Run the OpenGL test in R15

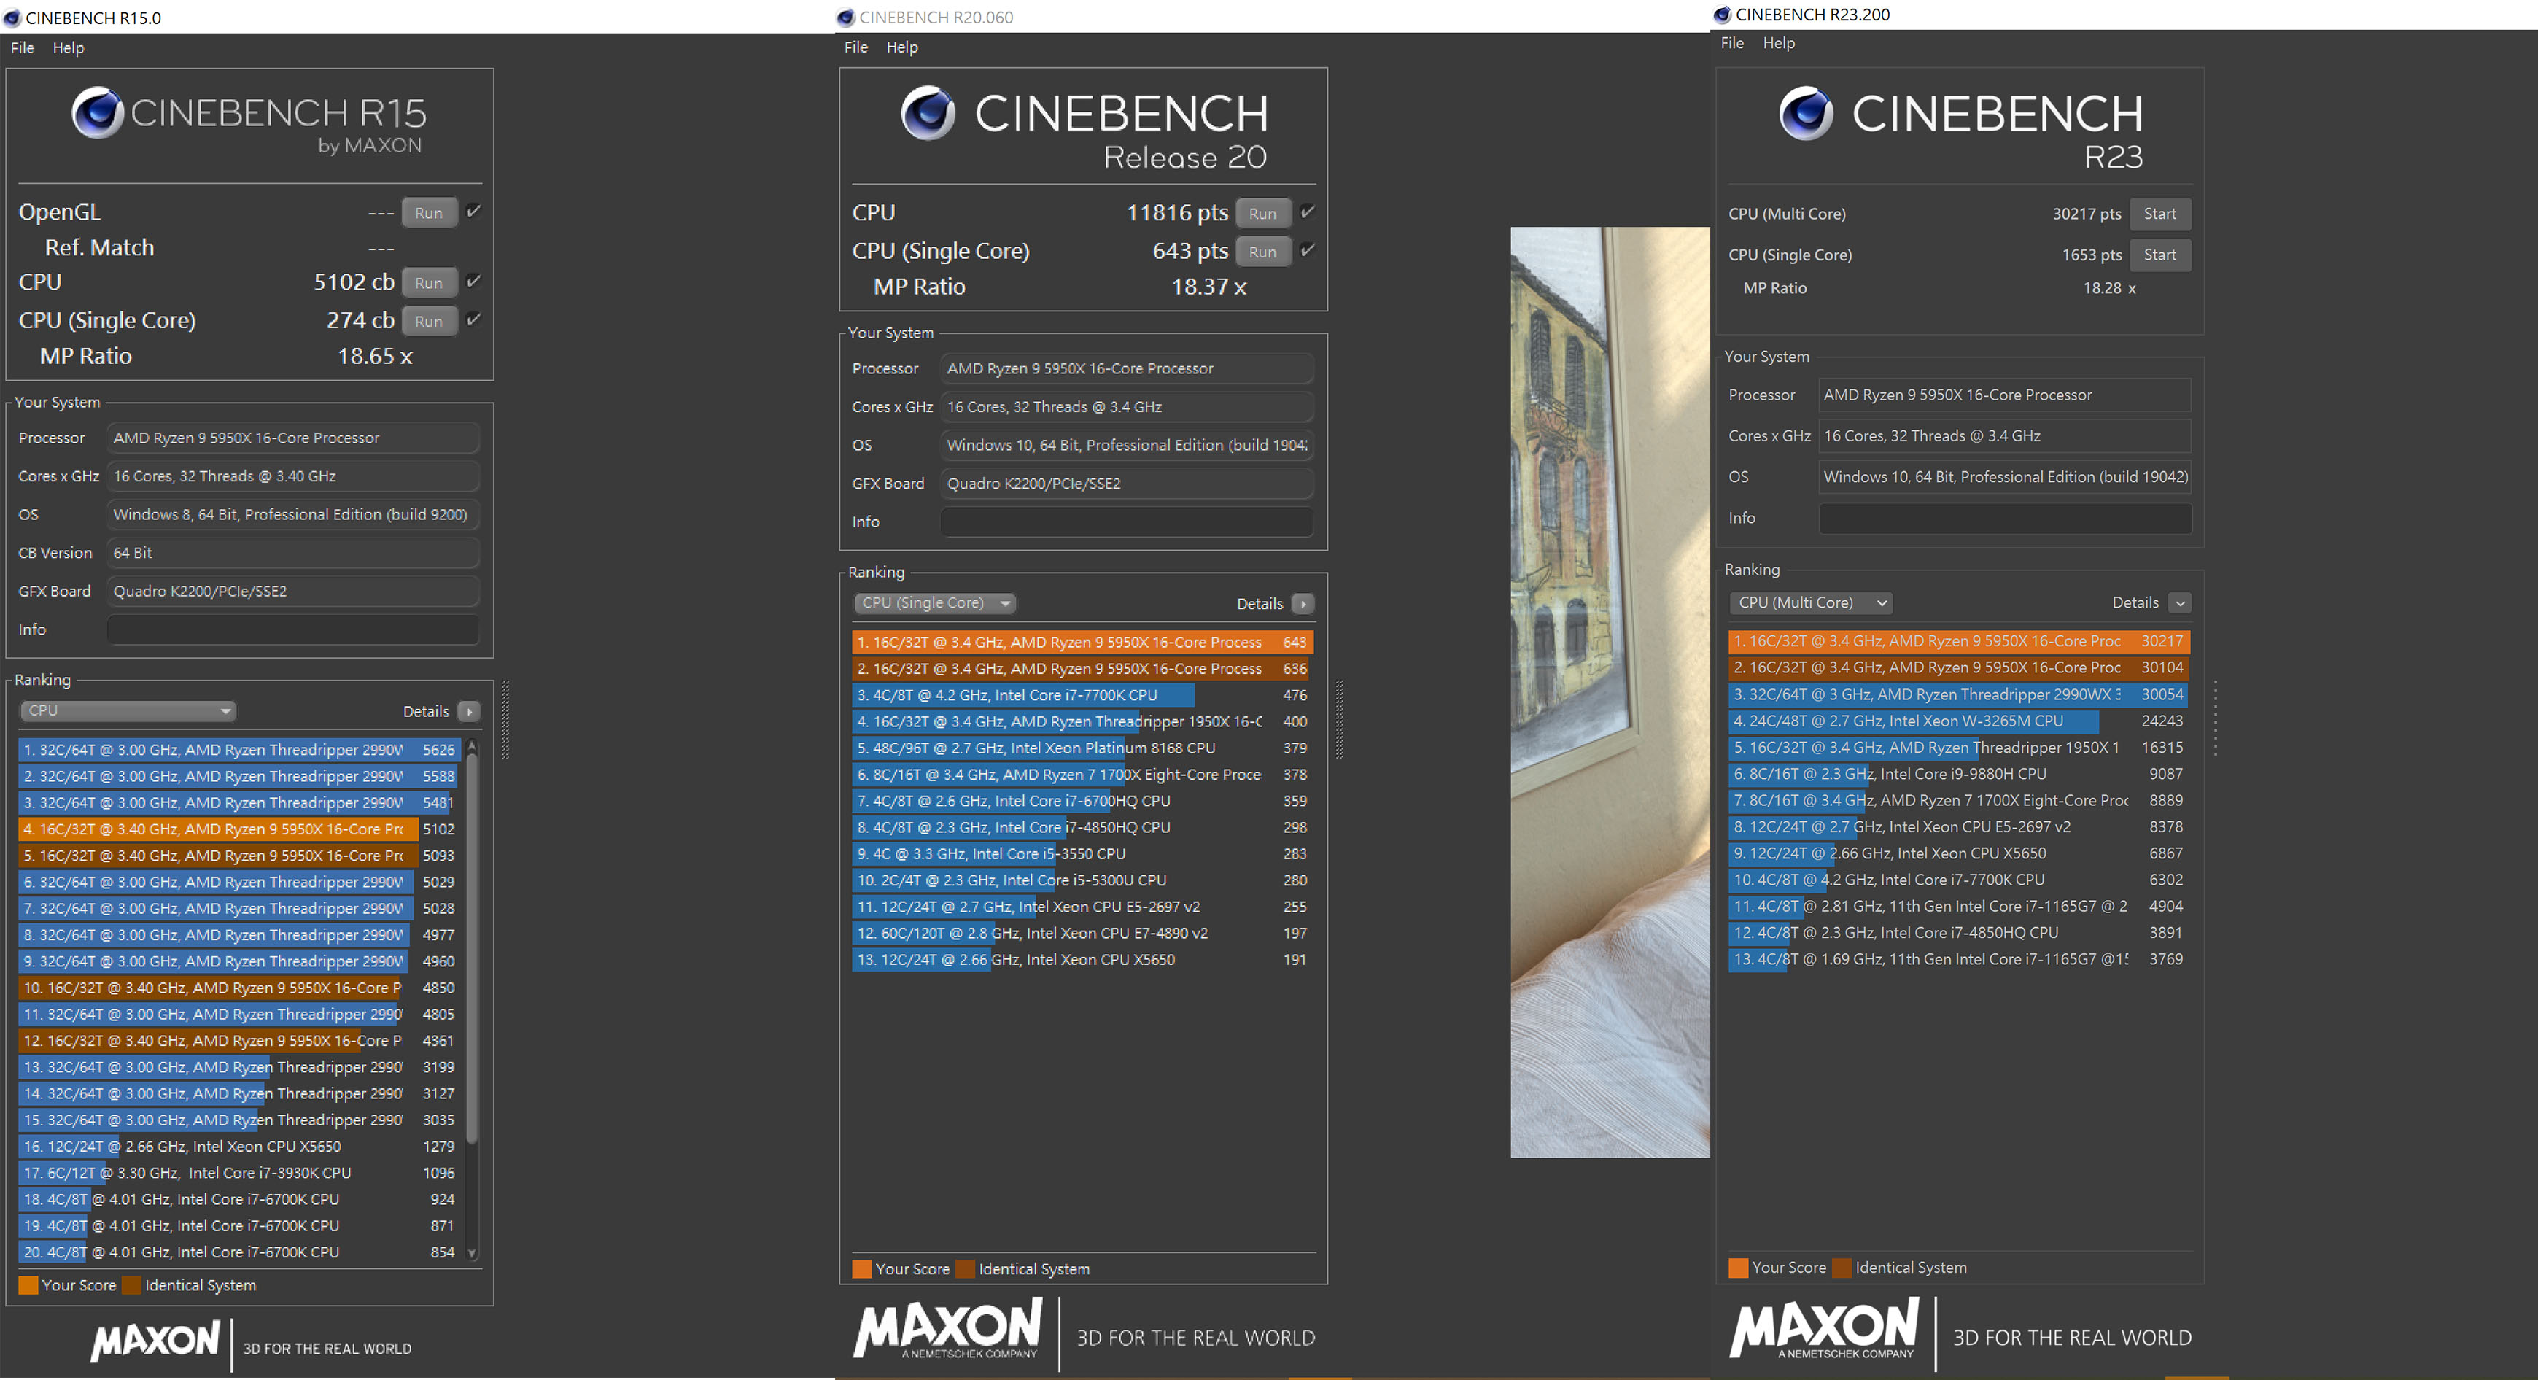point(429,213)
